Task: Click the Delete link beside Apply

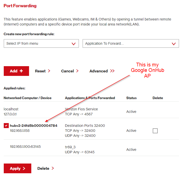Action: point(43,168)
